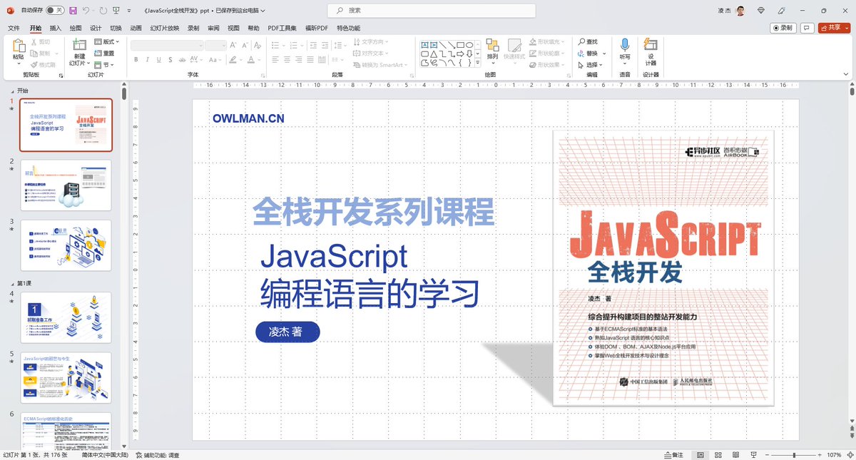Reset the slide with 重置

(103, 53)
